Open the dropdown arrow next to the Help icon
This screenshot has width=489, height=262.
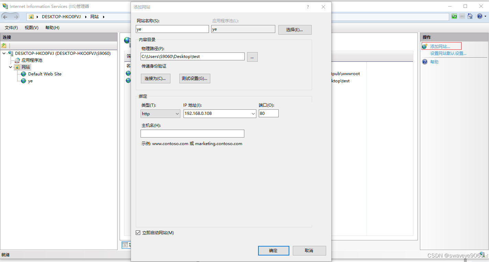pyautogui.click(x=486, y=16)
